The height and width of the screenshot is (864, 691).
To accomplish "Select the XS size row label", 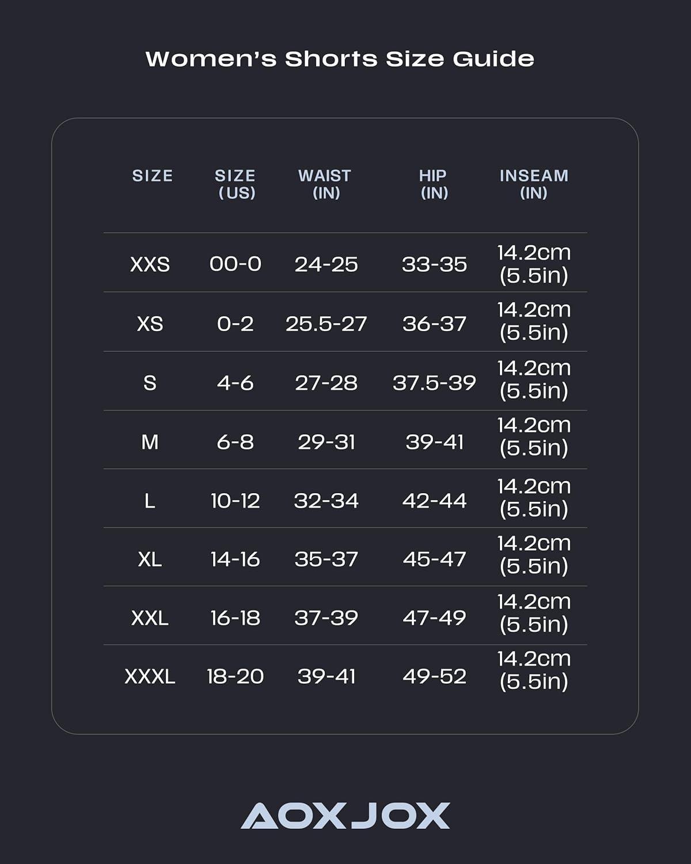I will pos(150,324).
